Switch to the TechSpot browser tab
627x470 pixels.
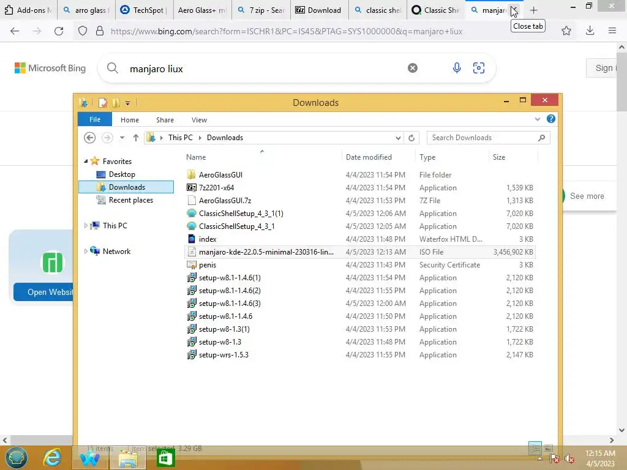tap(144, 10)
